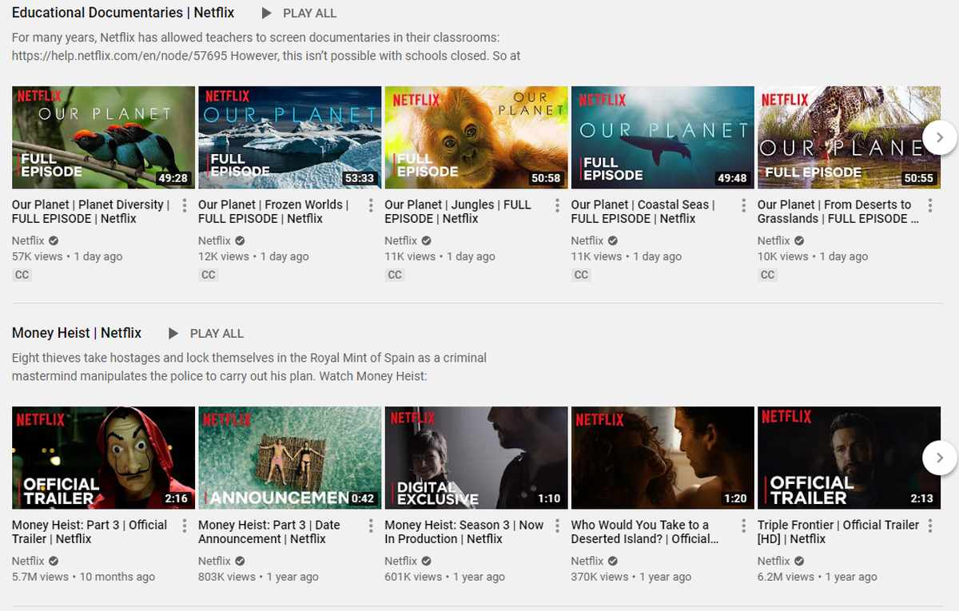Play all Money Heist playlist videos
Image resolution: width=959 pixels, height=611 pixels.
pos(205,334)
